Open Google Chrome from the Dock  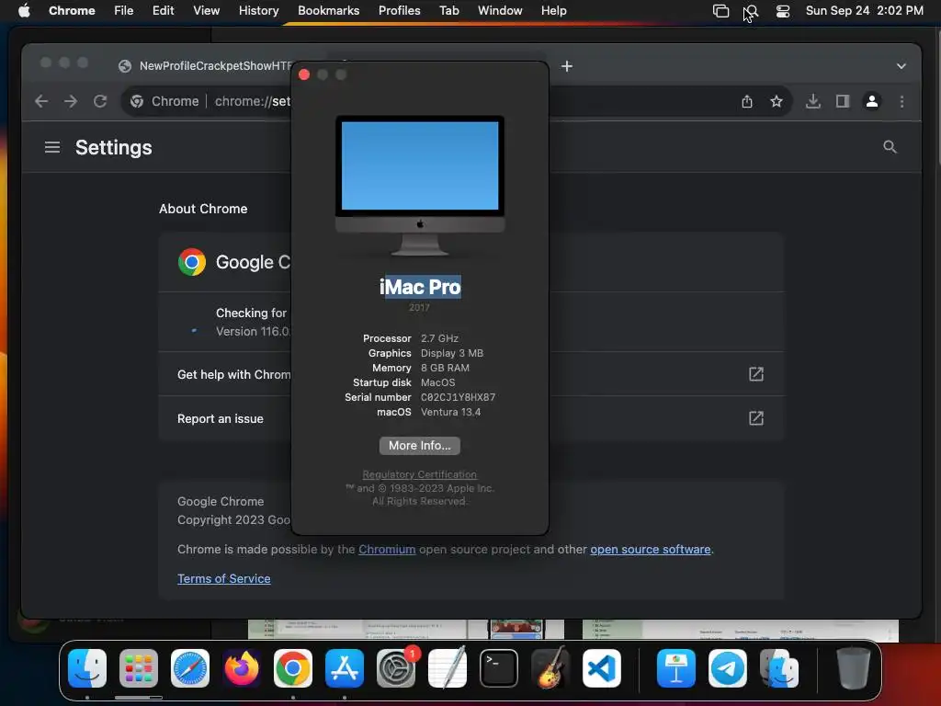[x=293, y=668]
